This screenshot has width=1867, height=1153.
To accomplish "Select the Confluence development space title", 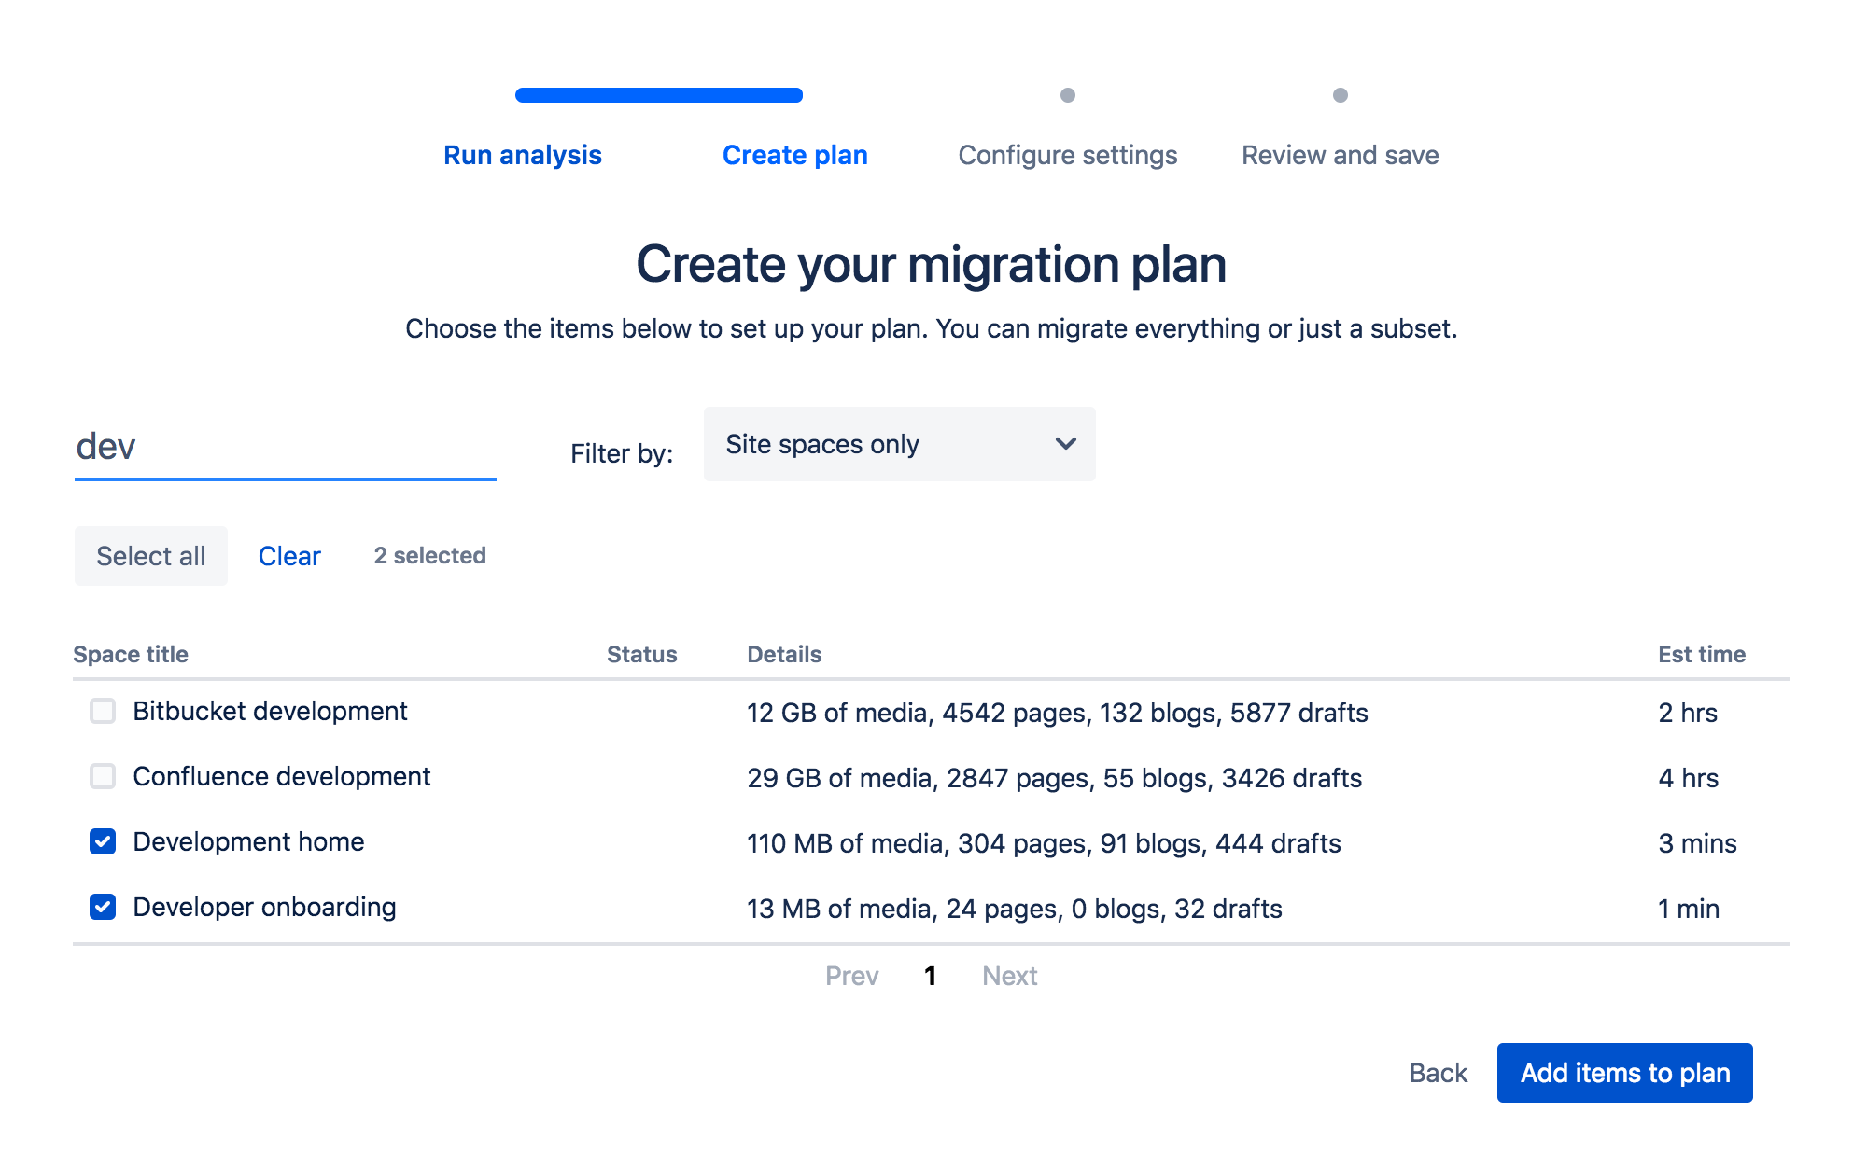I will click(x=282, y=776).
